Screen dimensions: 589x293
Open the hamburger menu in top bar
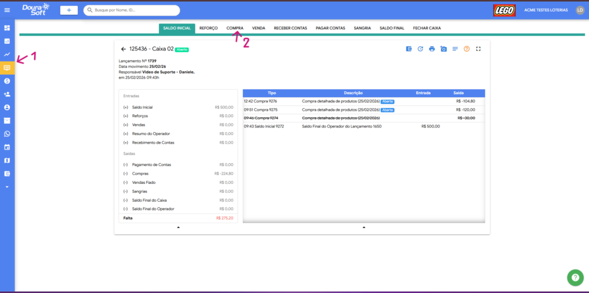click(x=7, y=10)
